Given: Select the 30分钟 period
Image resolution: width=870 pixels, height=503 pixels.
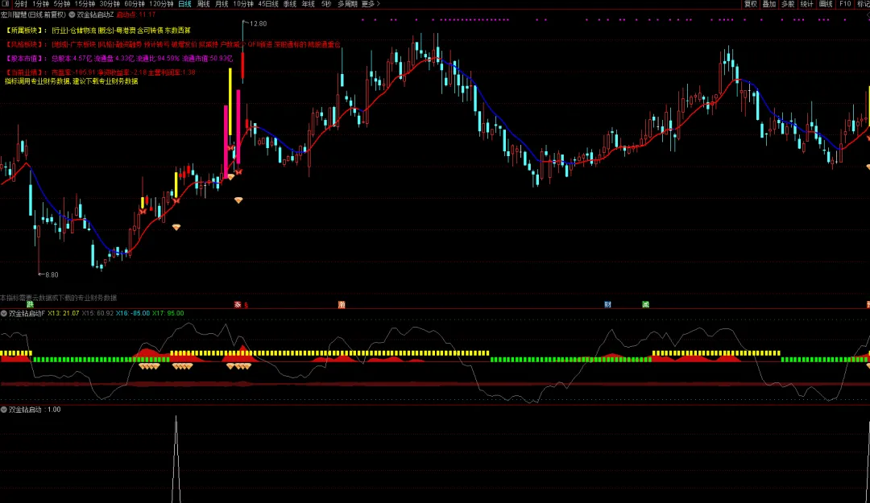Looking at the screenshot, I should 110,4.
